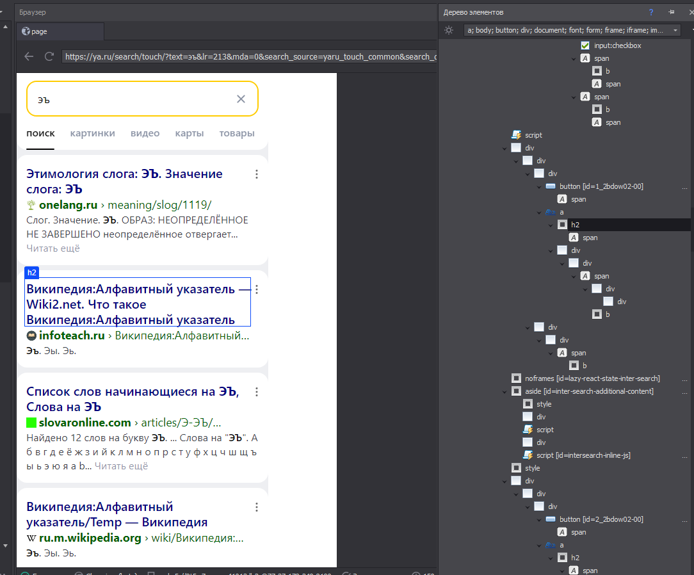Clear search query with X icon

coord(241,99)
